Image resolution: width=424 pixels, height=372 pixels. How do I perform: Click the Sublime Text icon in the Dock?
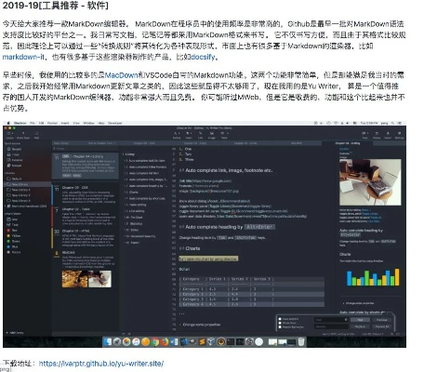(x=202, y=341)
